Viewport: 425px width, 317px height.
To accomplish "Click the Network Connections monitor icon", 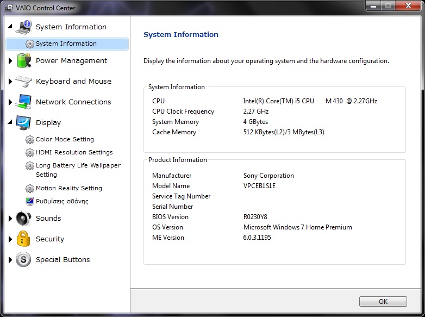I will point(23,102).
